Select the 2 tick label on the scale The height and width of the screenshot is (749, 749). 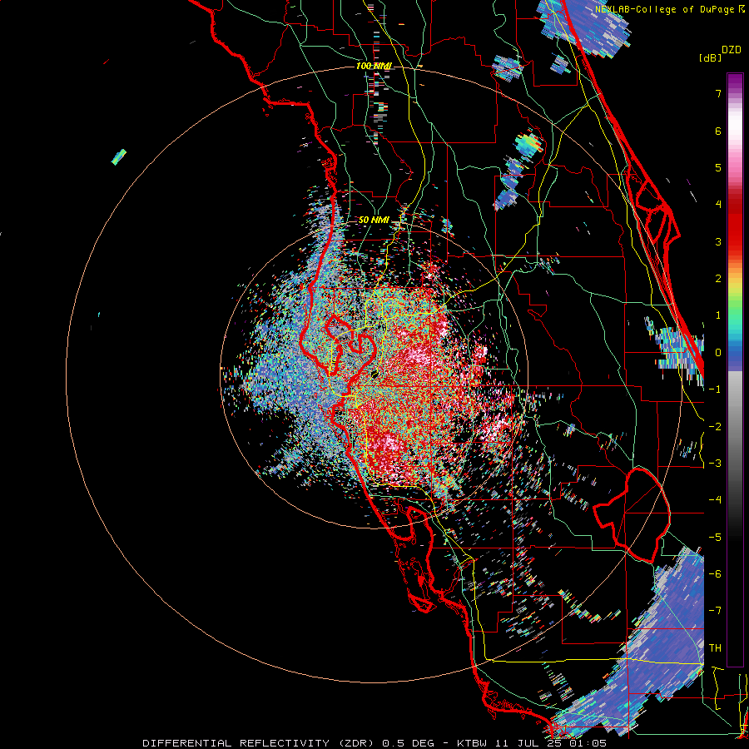point(718,279)
